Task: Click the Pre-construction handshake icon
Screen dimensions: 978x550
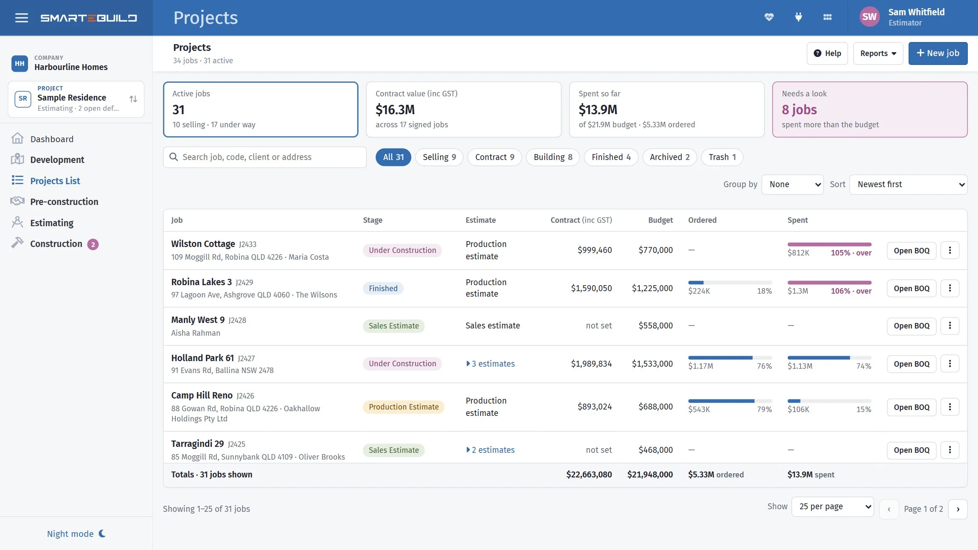Action: coord(17,201)
